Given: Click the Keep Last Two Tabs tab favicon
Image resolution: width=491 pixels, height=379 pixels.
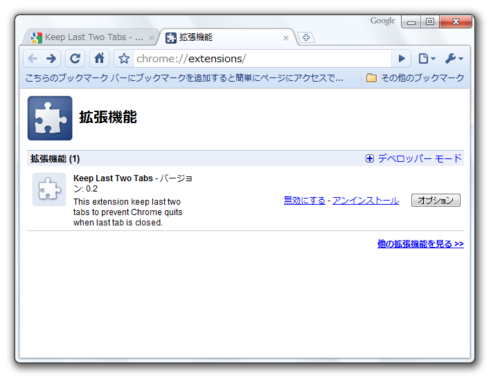Looking at the screenshot, I should point(37,38).
